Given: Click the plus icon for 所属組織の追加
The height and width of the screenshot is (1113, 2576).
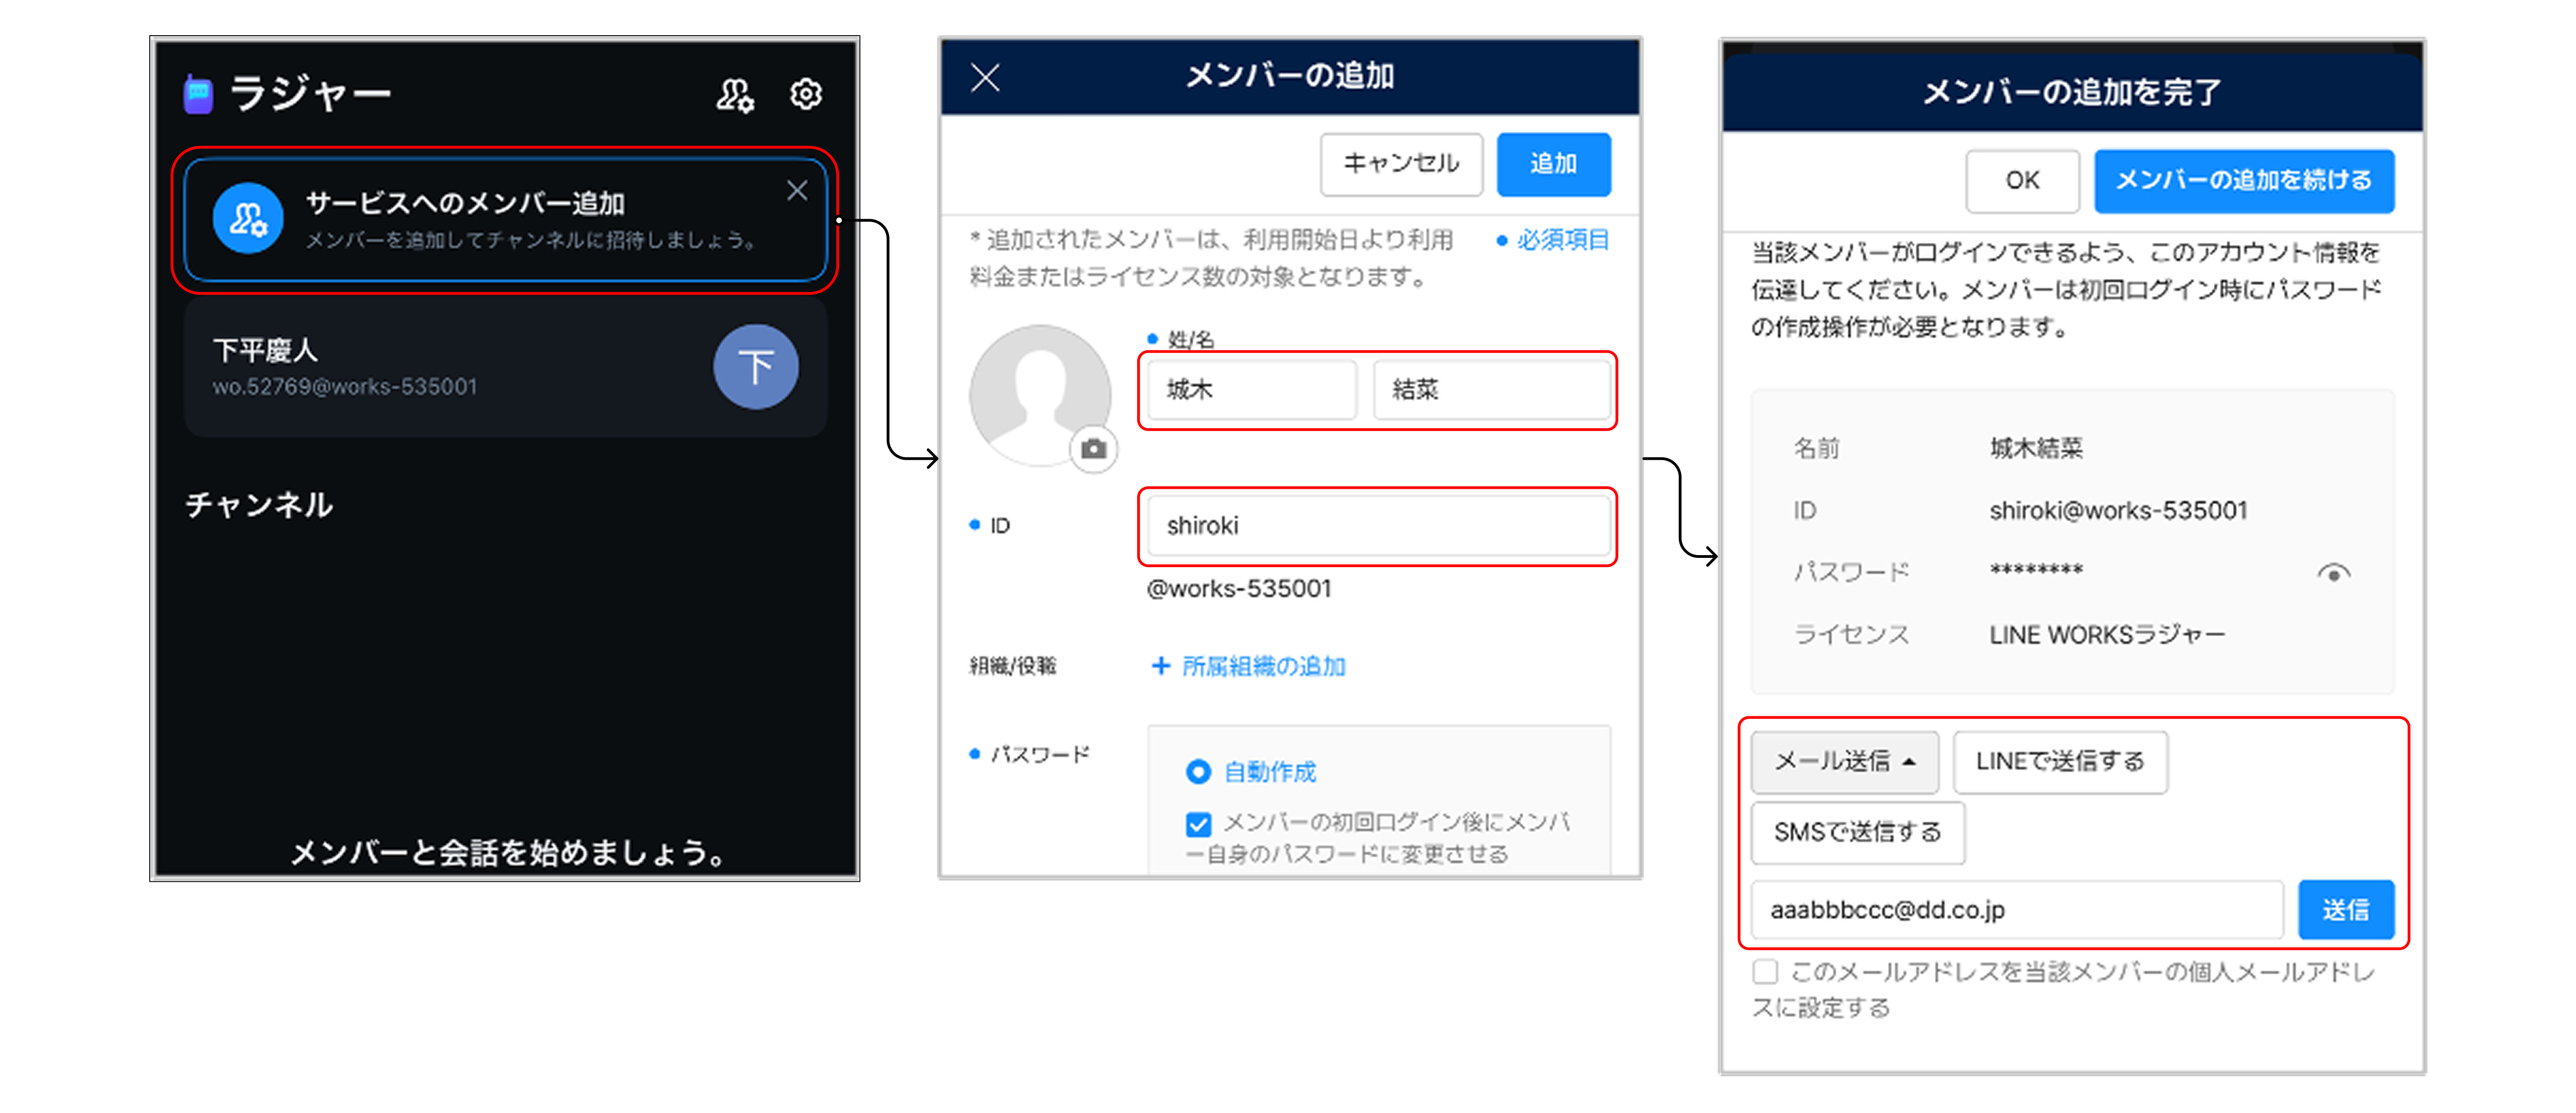Looking at the screenshot, I should click(1160, 666).
